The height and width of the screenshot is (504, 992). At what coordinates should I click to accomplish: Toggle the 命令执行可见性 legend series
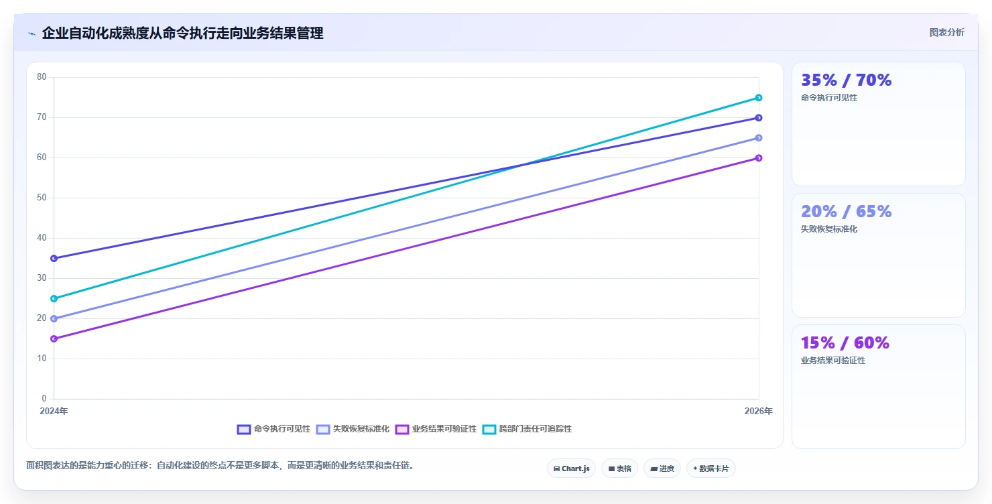[273, 429]
